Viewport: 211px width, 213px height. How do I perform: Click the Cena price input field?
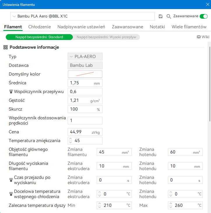[x=85, y=132]
